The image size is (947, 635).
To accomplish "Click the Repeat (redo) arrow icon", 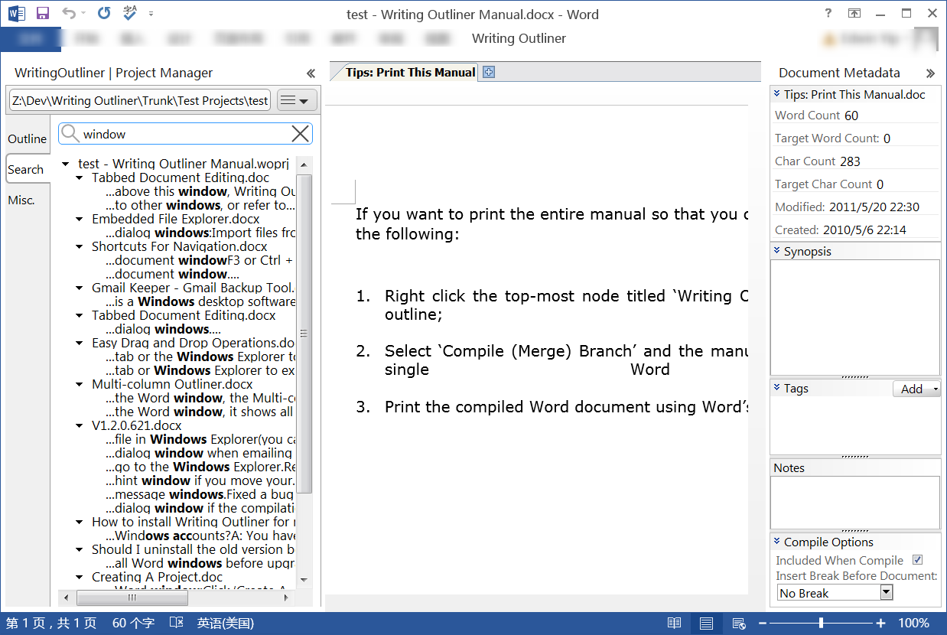I will (x=105, y=13).
